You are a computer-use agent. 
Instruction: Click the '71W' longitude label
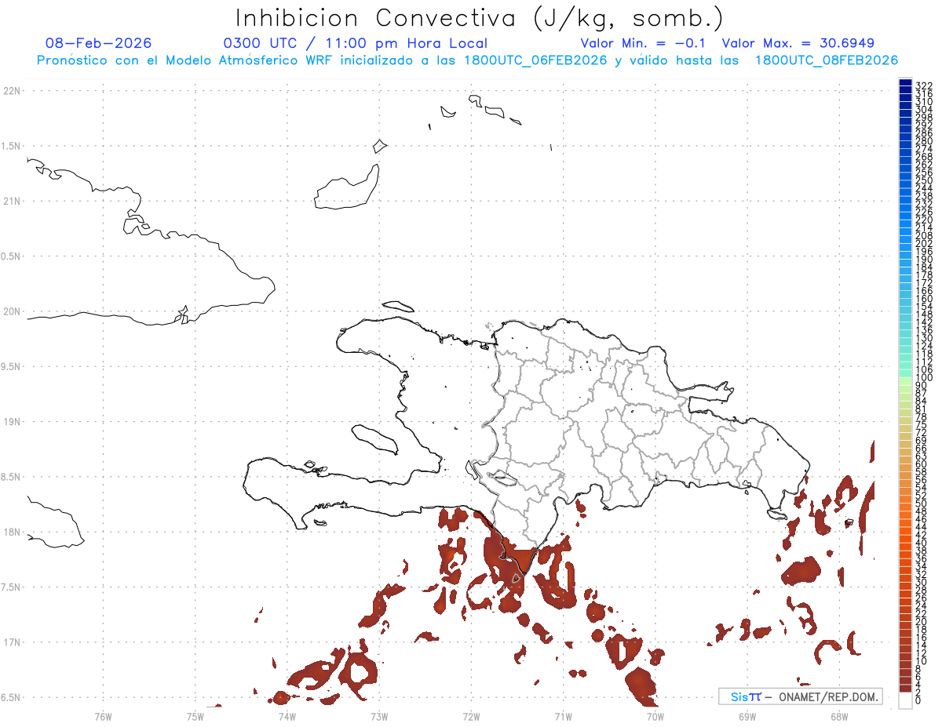(x=563, y=716)
